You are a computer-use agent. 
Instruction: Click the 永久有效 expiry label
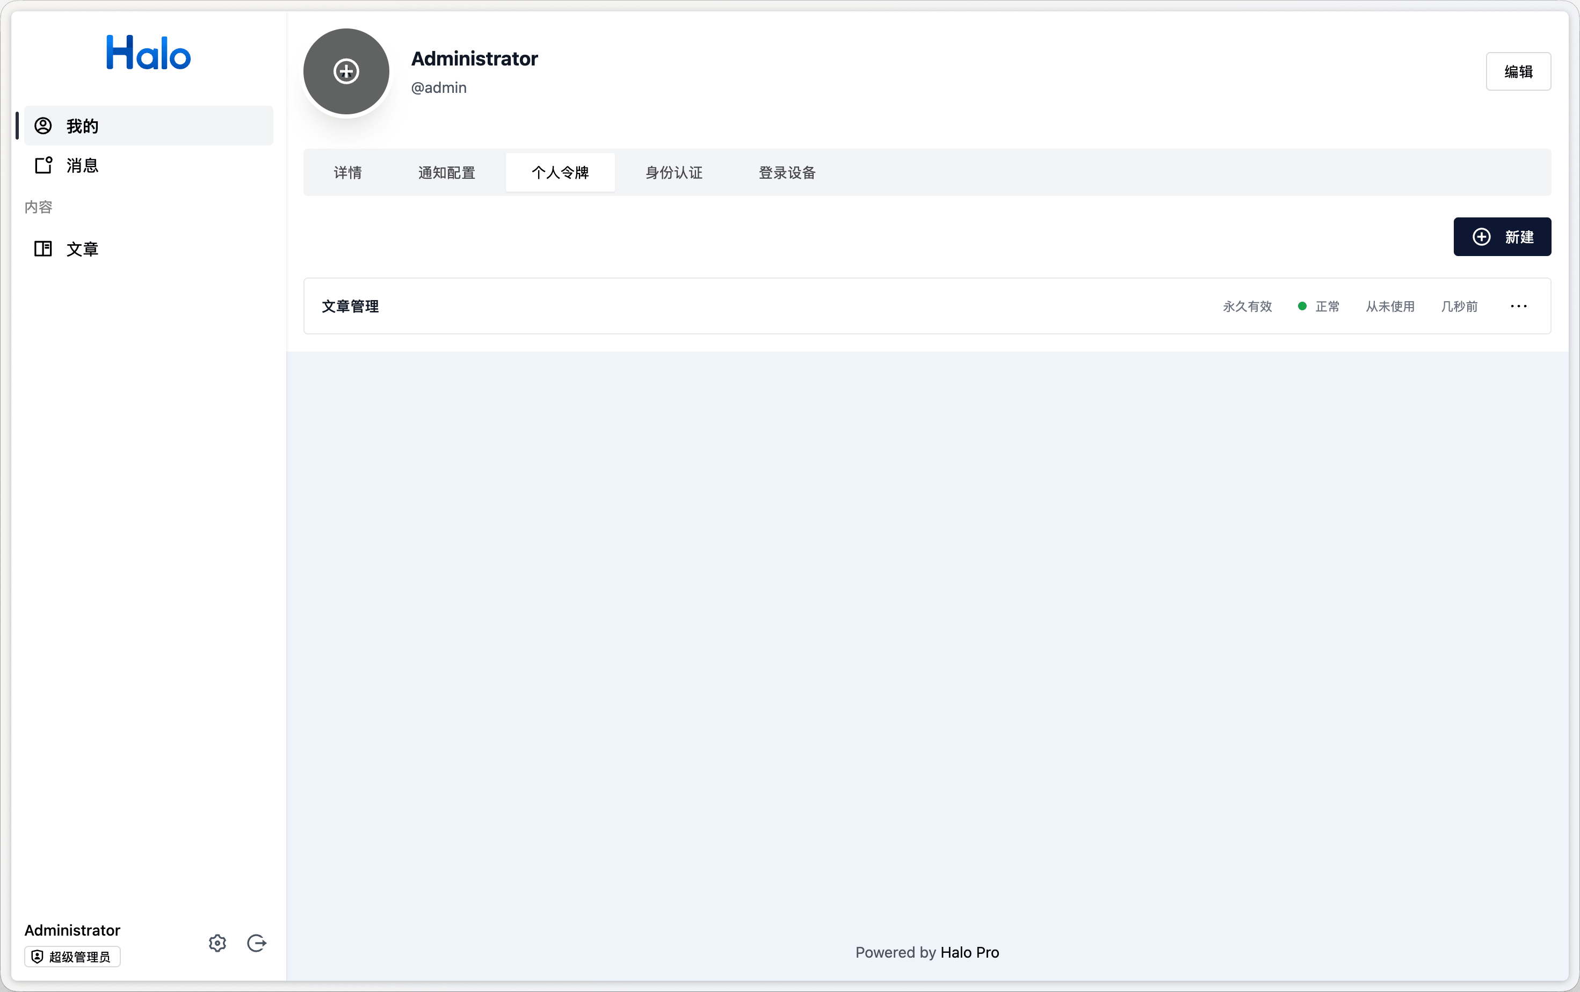1248,306
